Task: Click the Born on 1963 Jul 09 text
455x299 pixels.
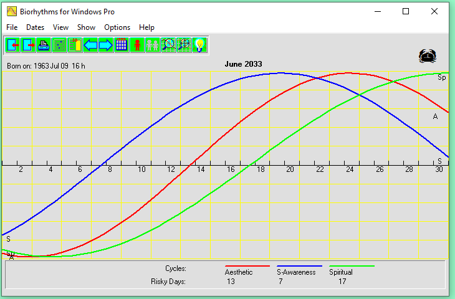Action: (46, 66)
